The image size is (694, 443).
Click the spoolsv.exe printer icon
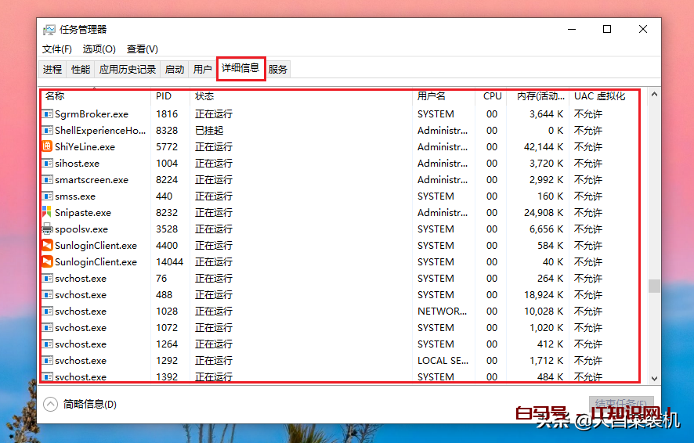[48, 229]
